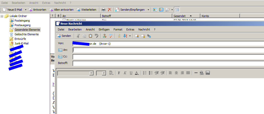Viewport: 264px width, 114px height.
Task: Run the ABC spell check
Action: [111, 36]
